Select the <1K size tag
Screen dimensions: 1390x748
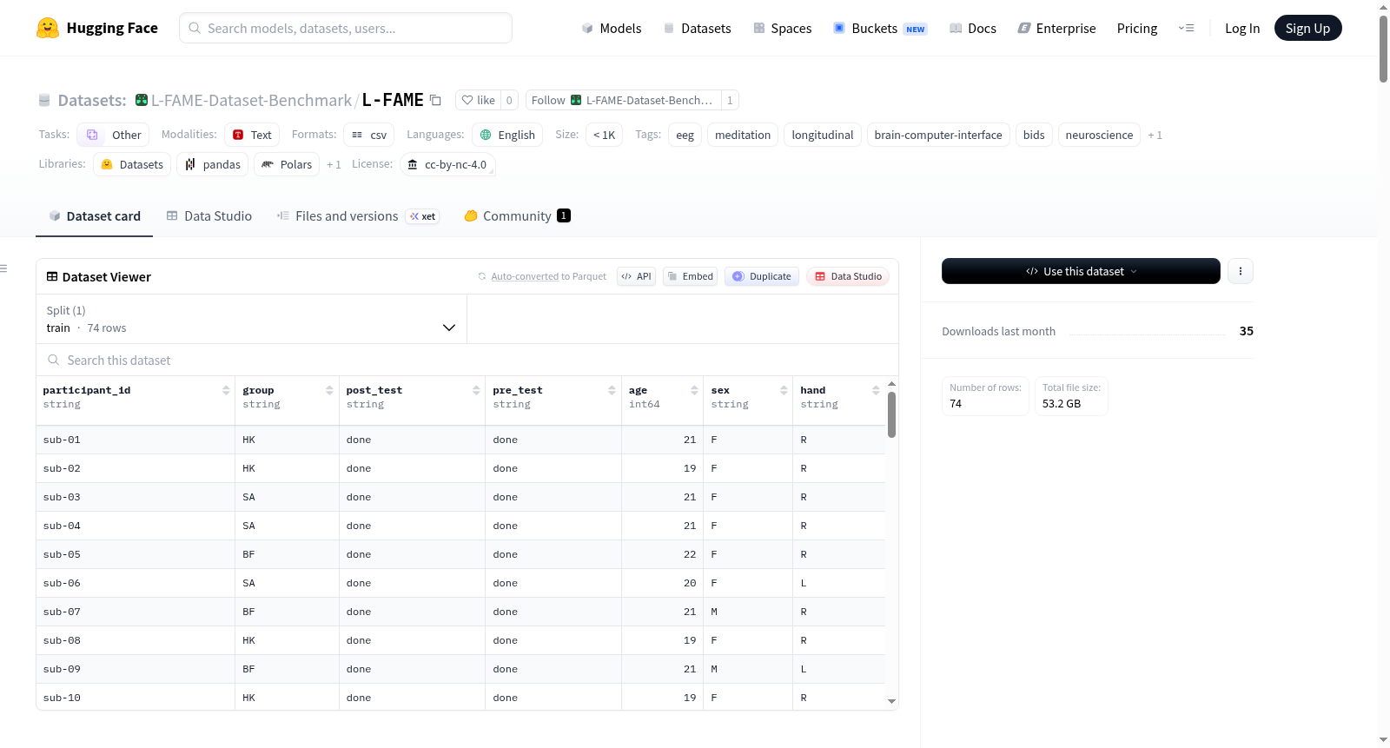pos(604,135)
